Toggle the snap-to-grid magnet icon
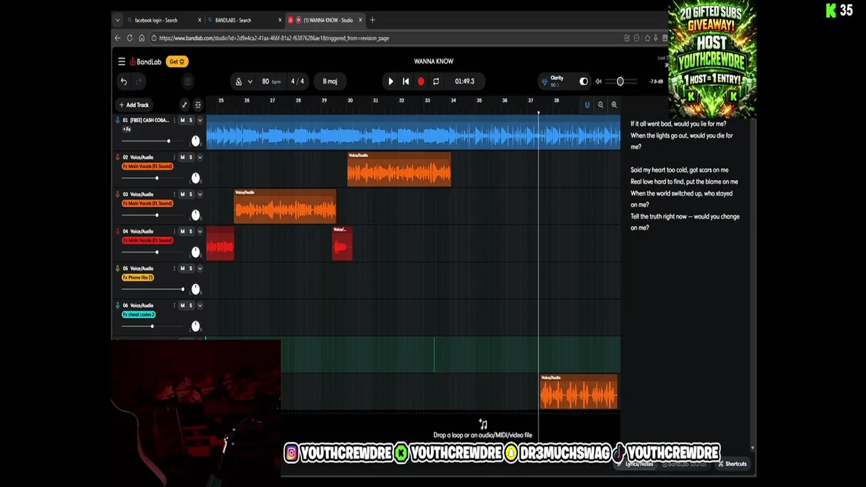The image size is (866, 487). click(x=587, y=105)
